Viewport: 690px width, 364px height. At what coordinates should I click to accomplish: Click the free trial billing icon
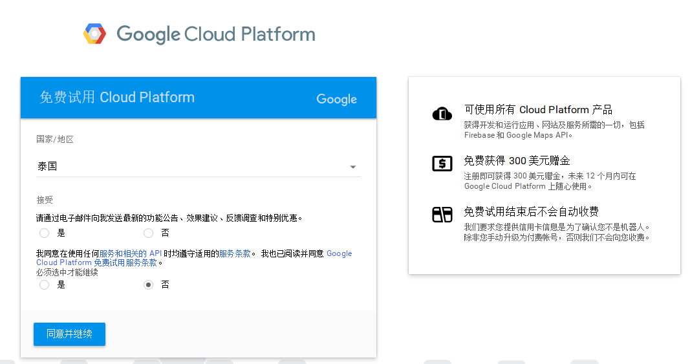tap(442, 215)
